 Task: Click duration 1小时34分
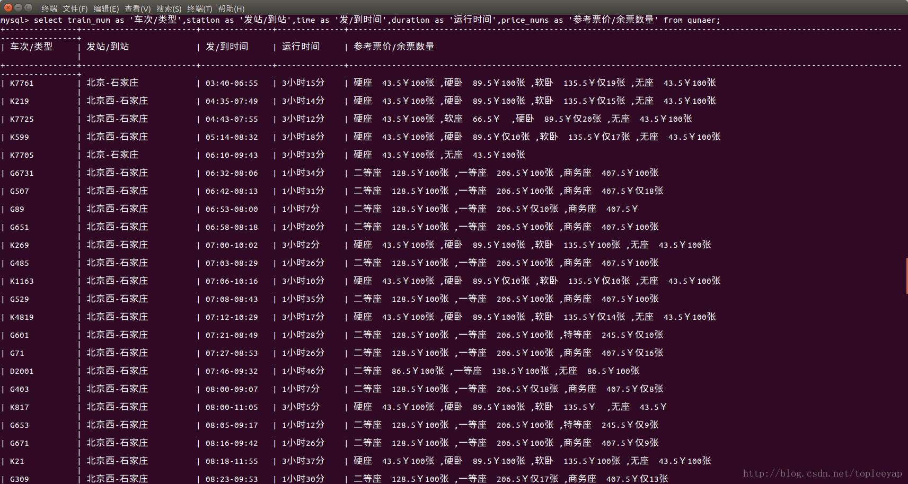pyautogui.click(x=303, y=173)
